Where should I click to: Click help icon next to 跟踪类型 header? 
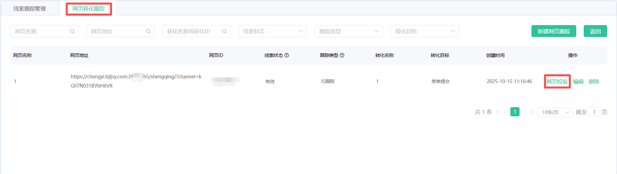(x=342, y=55)
